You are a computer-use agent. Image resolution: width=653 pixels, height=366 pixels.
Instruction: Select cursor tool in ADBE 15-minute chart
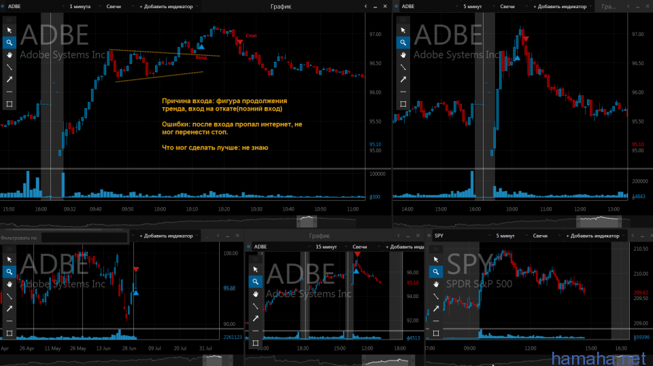(x=255, y=270)
